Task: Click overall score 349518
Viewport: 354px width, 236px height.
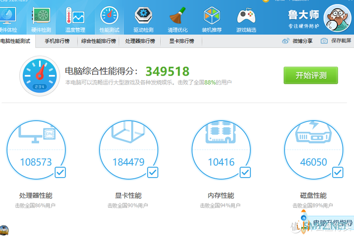Action: coord(167,71)
